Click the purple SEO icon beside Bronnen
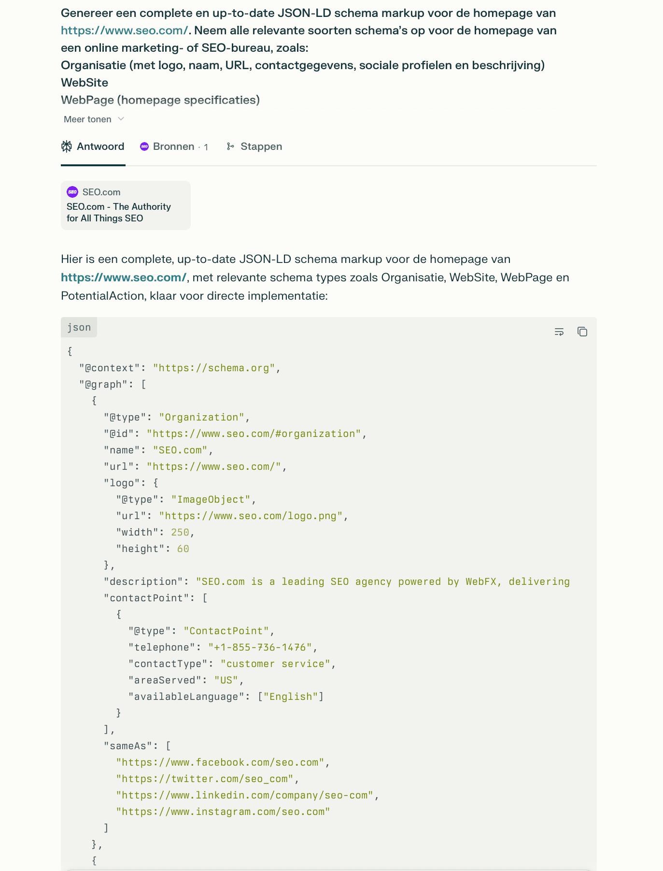 point(144,146)
